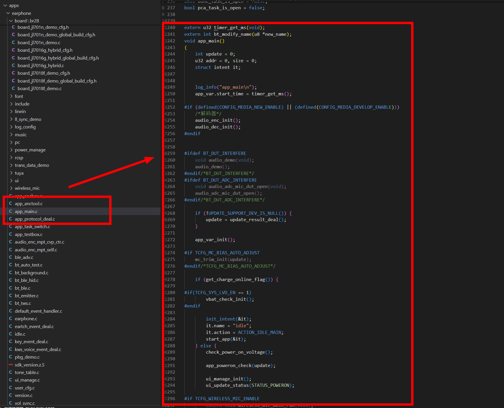Click the audio_dec_init() call line
Image resolution: width=504 pixels, height=408 pixels.
(x=218, y=127)
